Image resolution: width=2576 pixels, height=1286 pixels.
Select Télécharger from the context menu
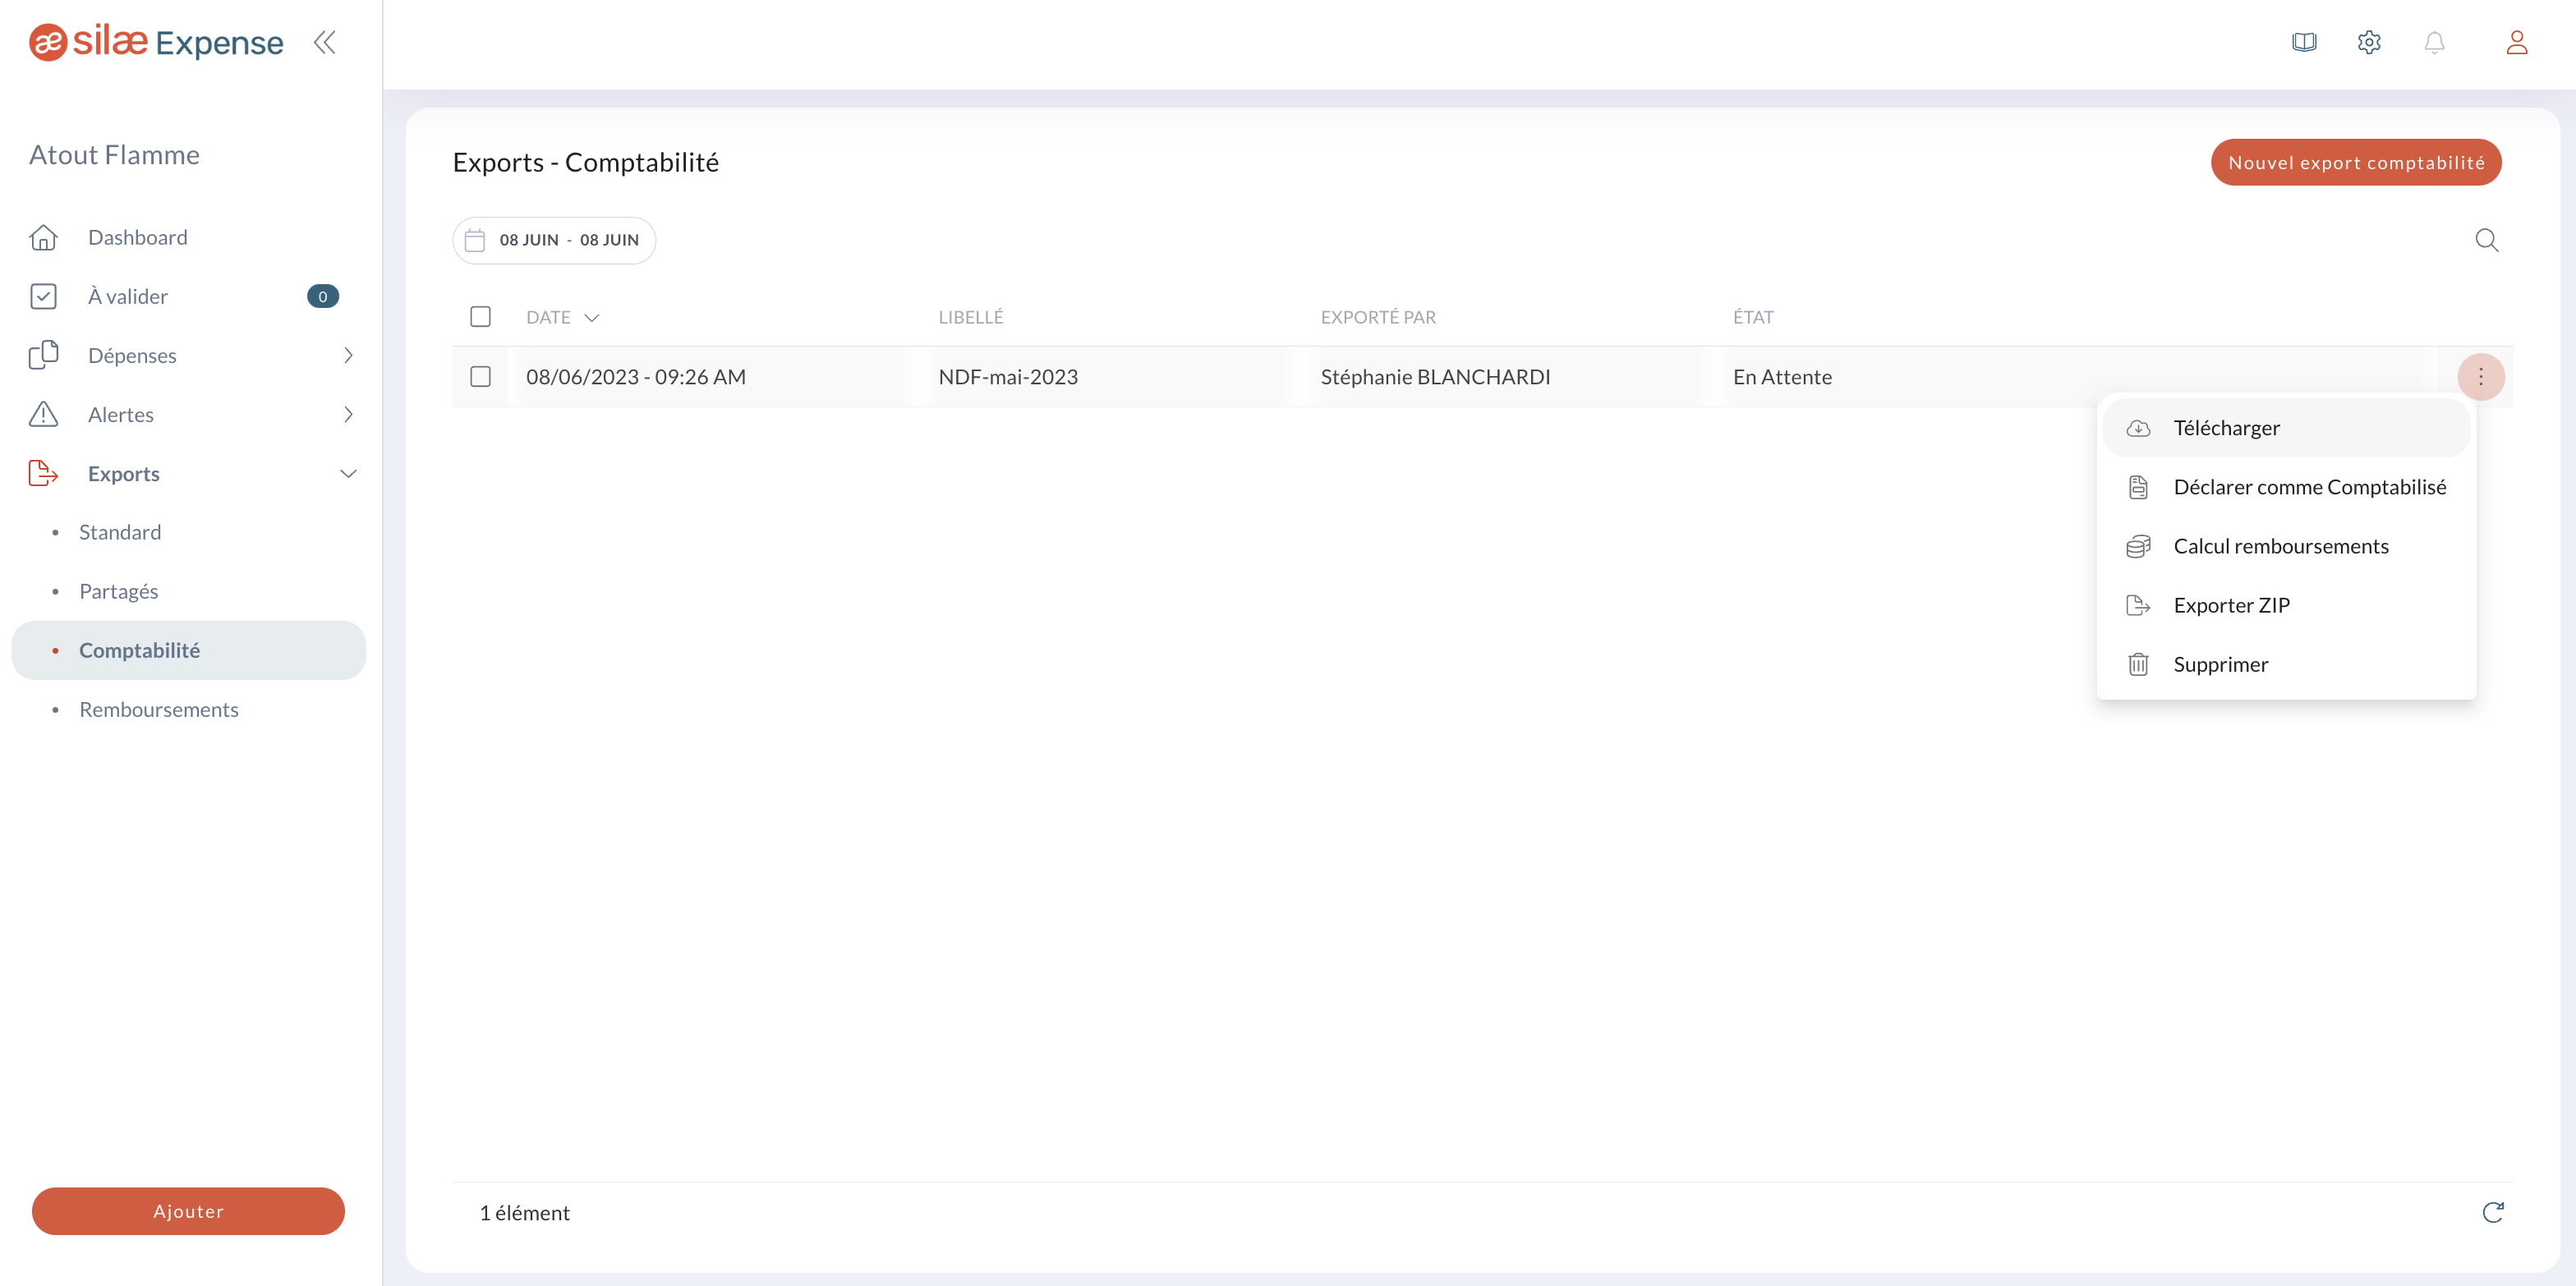[x=2286, y=428]
